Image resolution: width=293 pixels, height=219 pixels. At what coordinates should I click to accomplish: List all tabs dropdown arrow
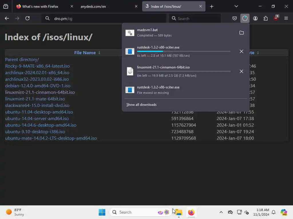click(236, 7)
